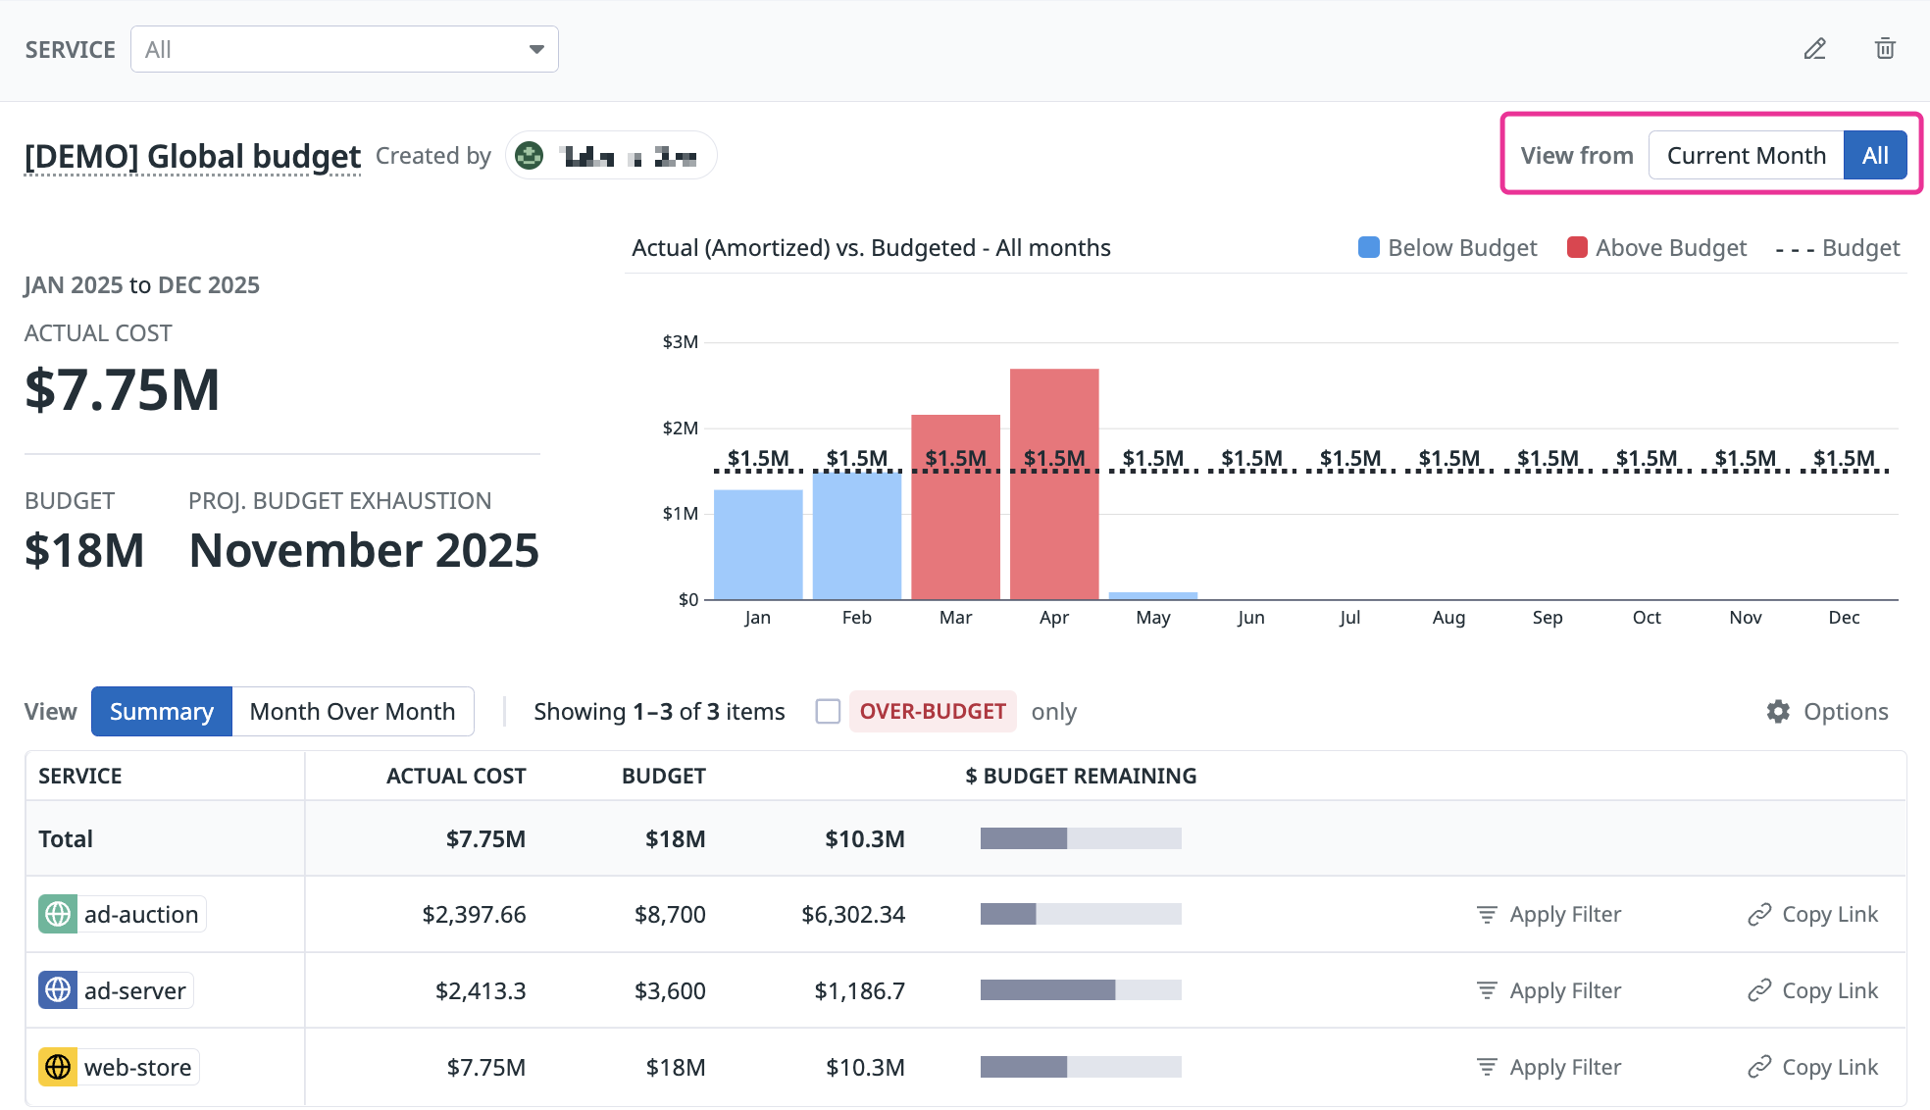Switch view to Current Month

1746,156
